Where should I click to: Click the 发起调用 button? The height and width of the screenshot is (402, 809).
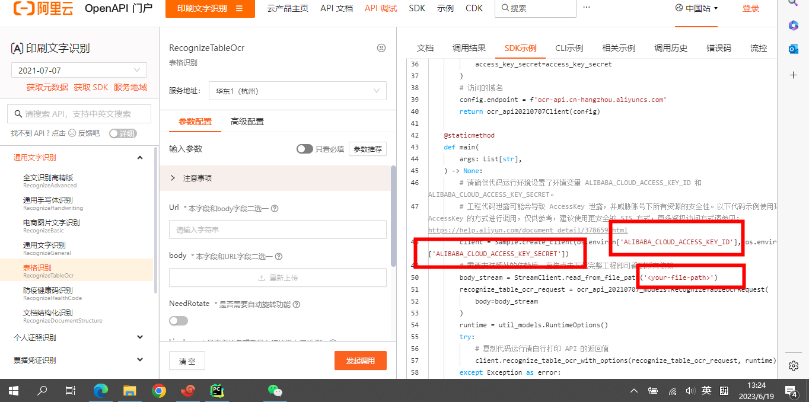click(x=361, y=360)
